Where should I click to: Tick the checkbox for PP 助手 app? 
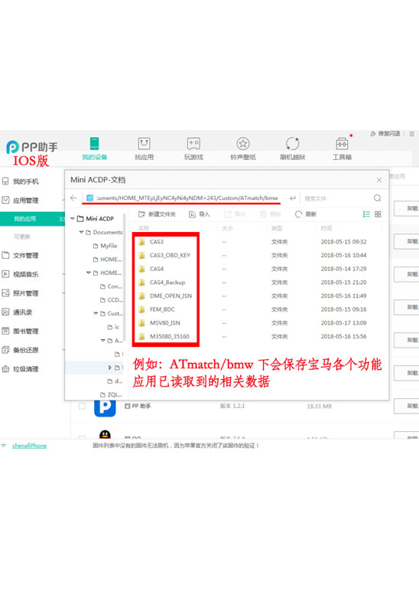point(82,406)
